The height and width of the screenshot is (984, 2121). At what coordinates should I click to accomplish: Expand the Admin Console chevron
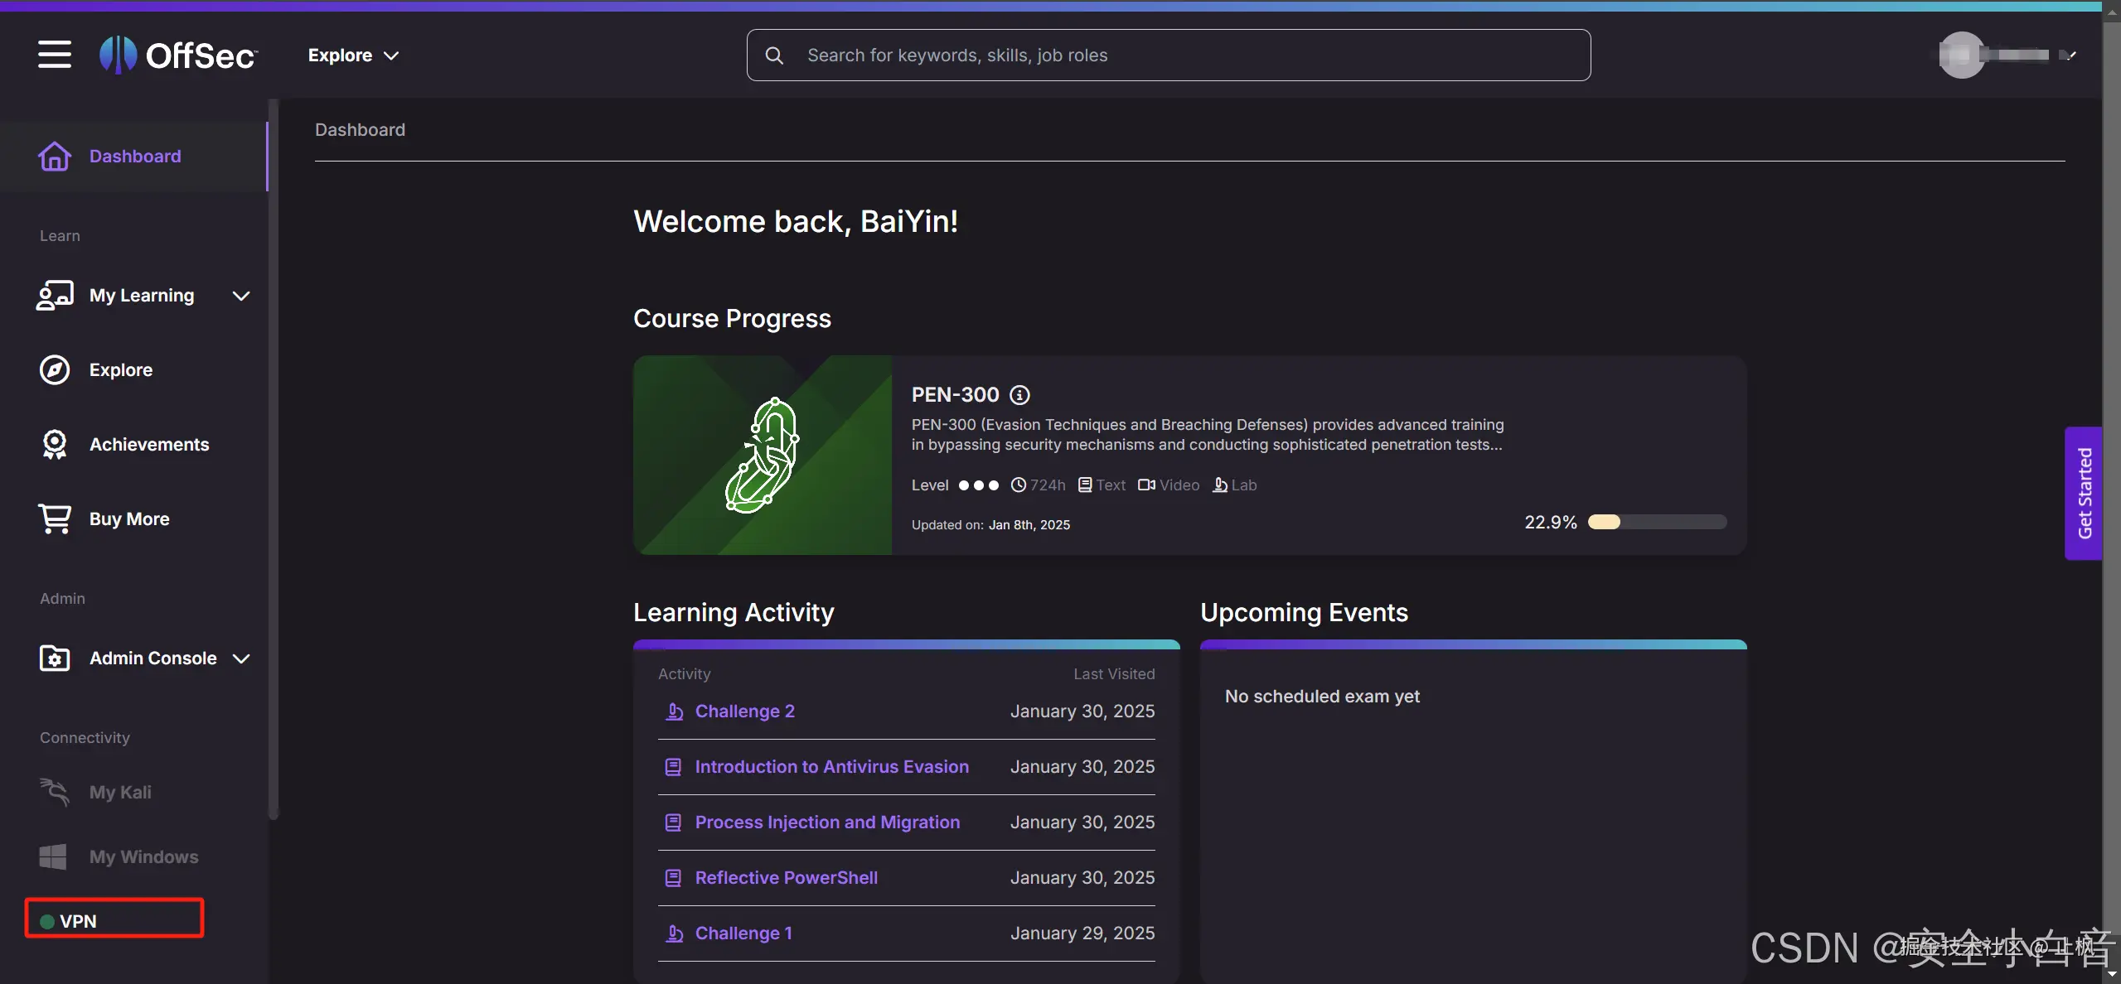241,658
